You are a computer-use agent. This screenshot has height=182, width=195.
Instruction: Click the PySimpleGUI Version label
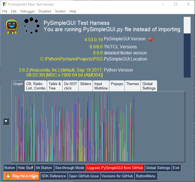click(x=124, y=39)
